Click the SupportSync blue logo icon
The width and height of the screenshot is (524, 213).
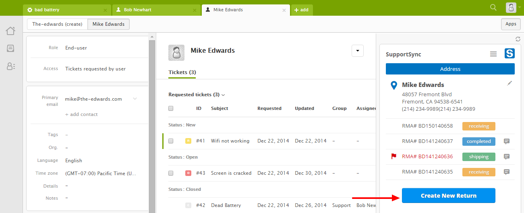(510, 54)
